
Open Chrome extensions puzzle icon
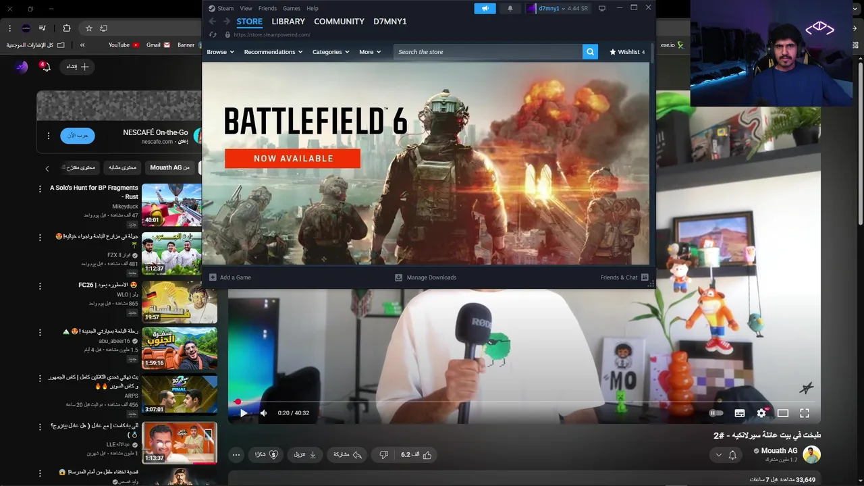(66, 28)
